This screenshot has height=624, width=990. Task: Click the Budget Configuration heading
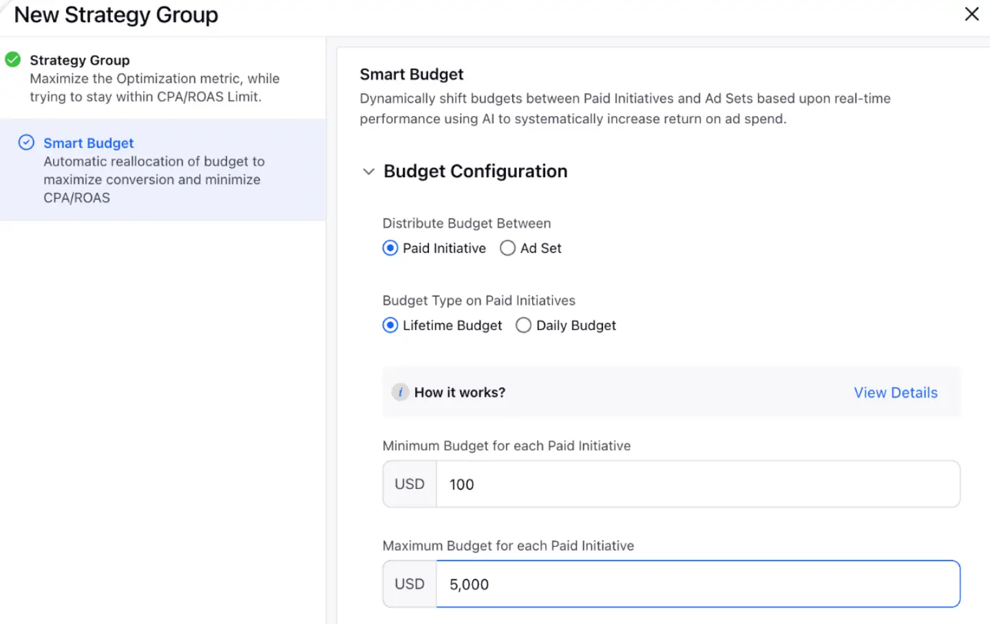(475, 171)
